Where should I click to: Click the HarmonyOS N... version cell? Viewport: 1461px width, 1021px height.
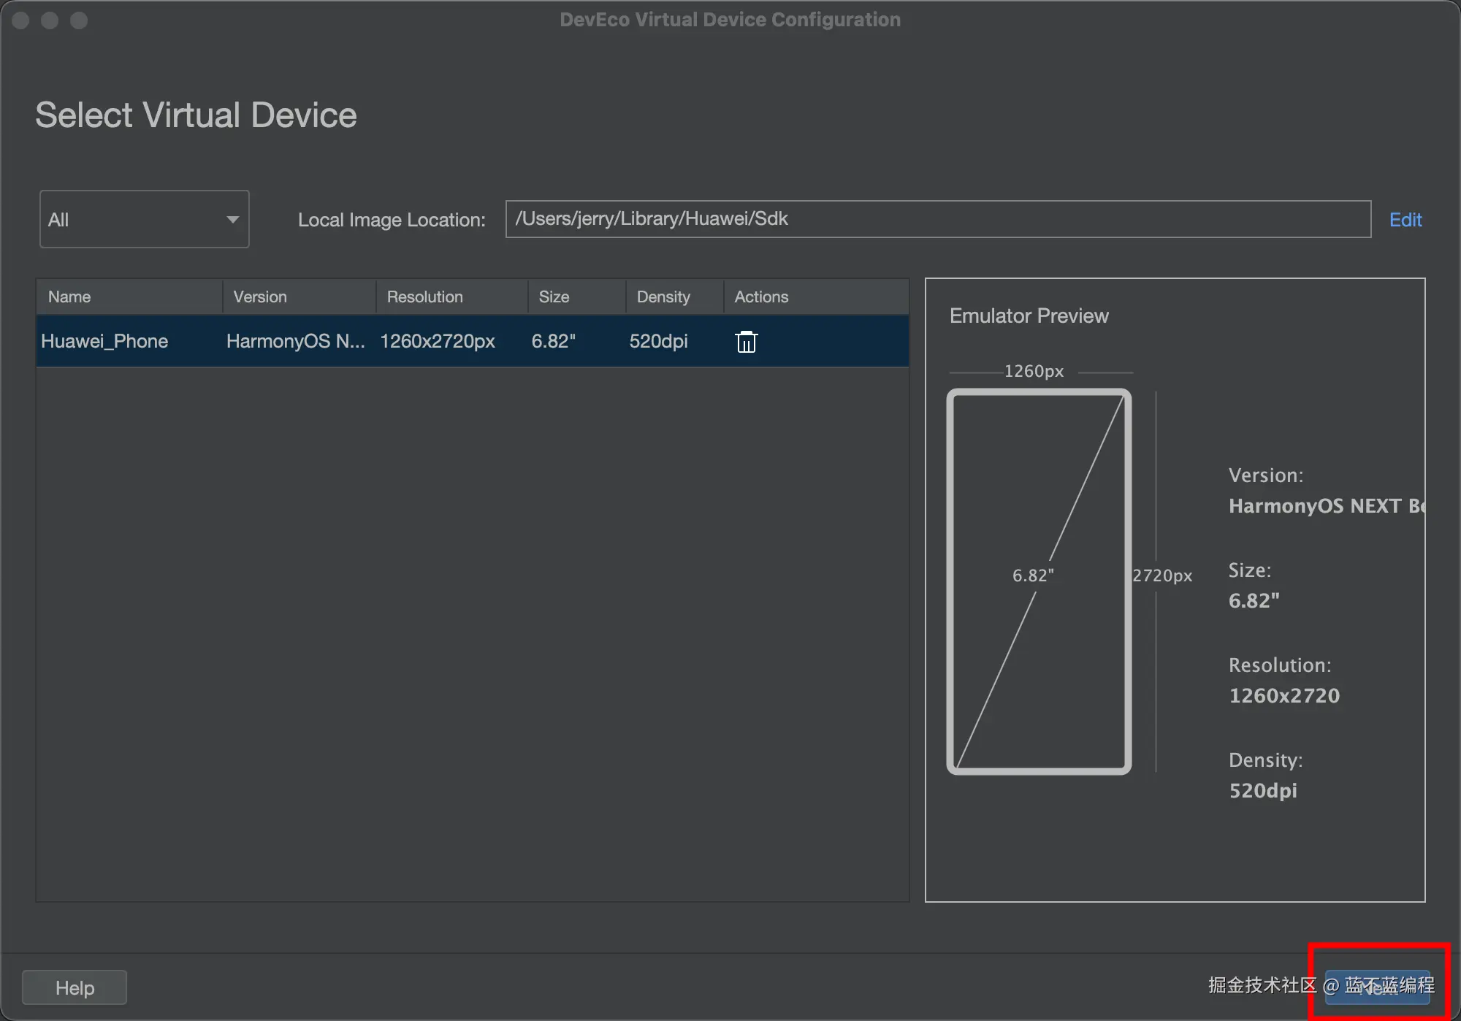pos(295,341)
